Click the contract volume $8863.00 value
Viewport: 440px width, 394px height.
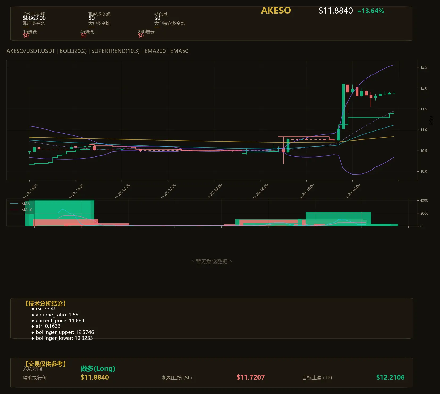pos(34,18)
